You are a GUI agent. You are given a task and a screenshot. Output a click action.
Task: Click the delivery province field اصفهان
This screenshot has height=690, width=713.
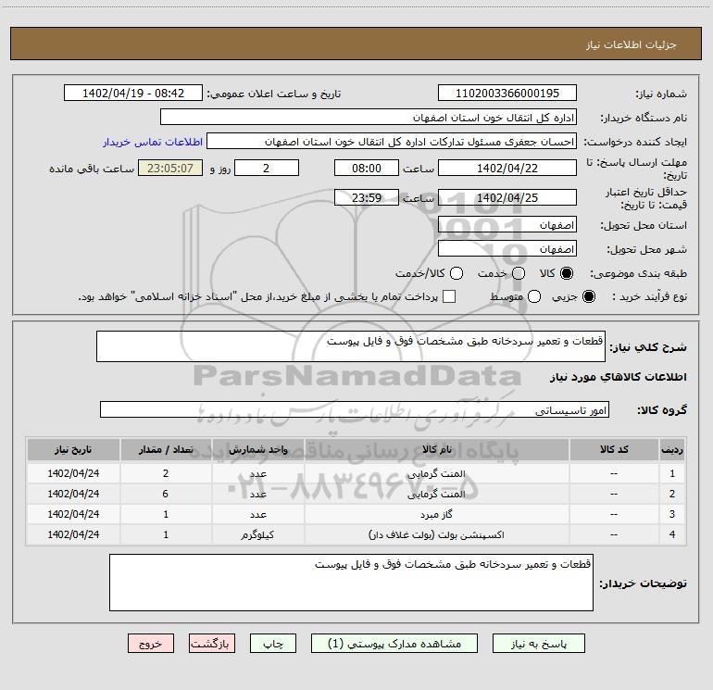tap(507, 225)
